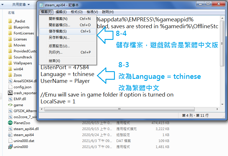
Task: Click the GFSDK_Aftermath dll file icon
Action: coord(10,111)
